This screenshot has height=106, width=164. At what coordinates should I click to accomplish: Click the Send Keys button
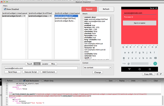(13, 72)
